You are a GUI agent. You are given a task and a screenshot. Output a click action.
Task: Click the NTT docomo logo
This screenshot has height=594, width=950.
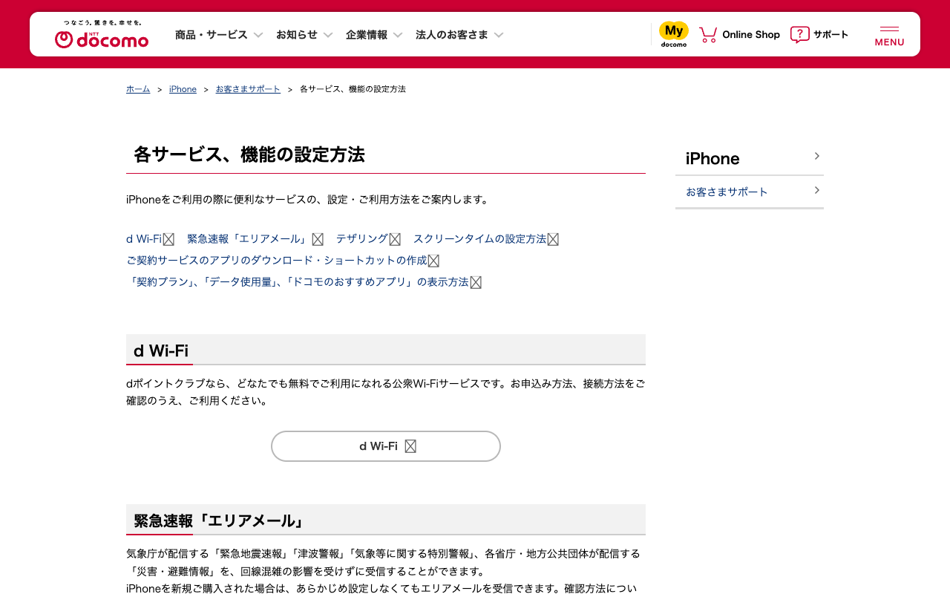(102, 35)
